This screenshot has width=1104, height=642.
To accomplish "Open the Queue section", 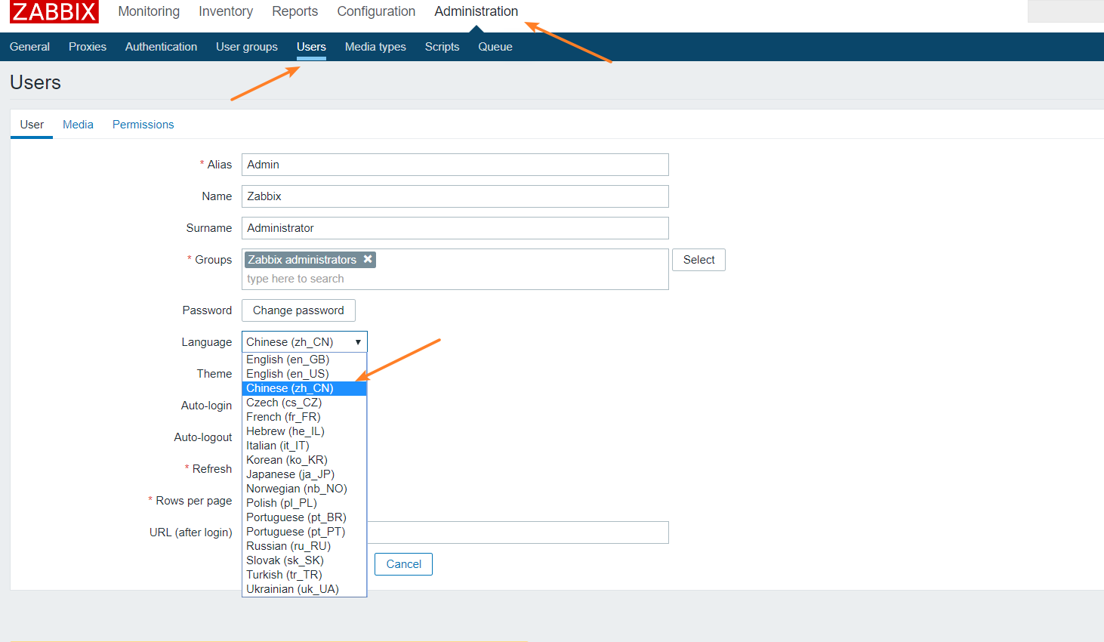I will pyautogui.click(x=495, y=46).
